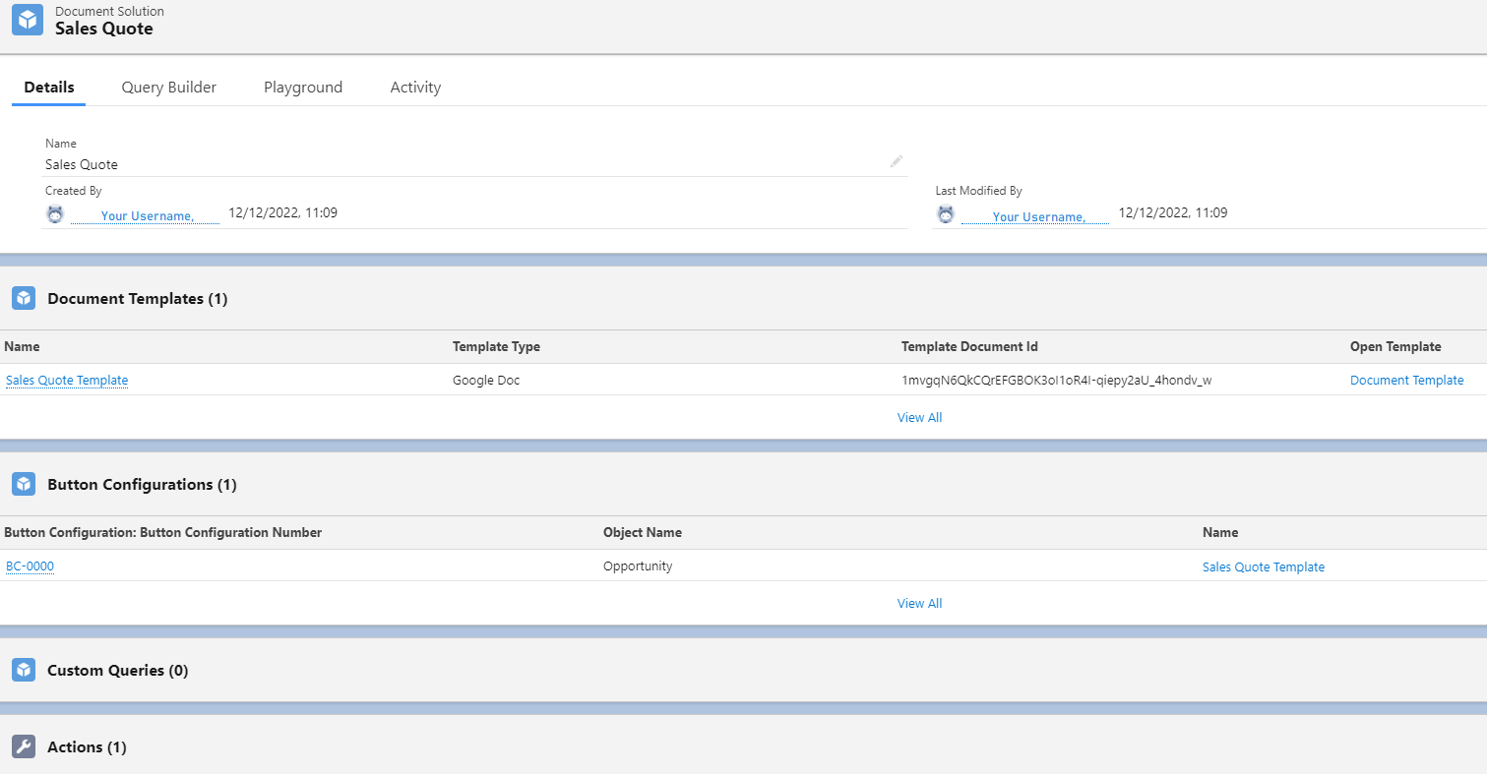Click the Custom Queries (0) section header
The image size is (1487, 774).
pos(117,671)
